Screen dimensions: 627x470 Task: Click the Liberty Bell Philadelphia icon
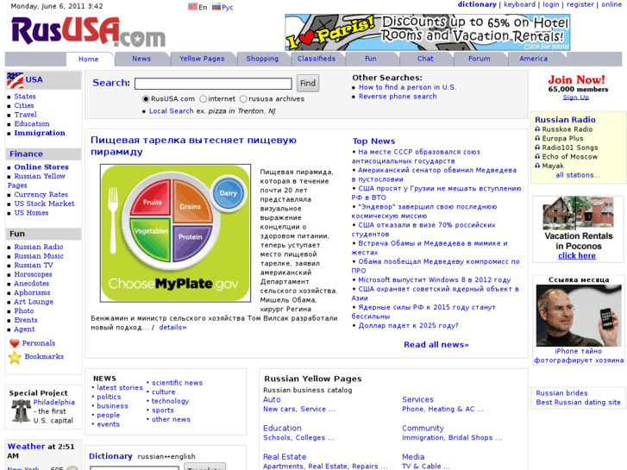pos(21,410)
